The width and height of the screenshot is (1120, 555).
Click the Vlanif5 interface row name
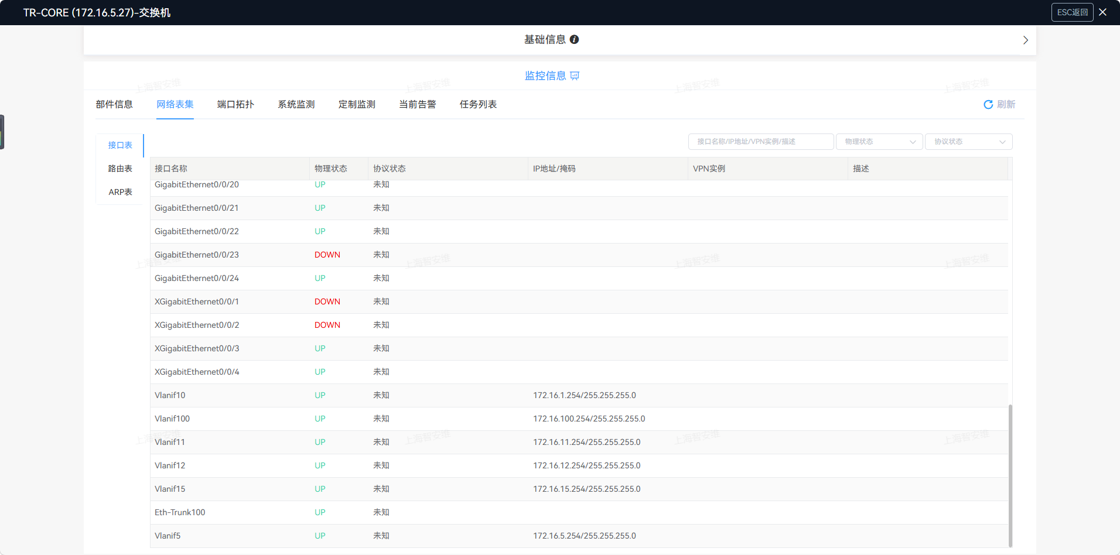click(x=168, y=536)
